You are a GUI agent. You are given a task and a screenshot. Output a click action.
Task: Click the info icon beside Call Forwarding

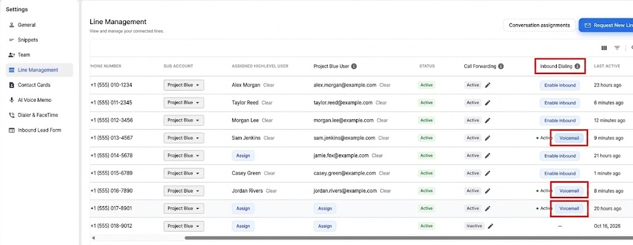click(x=501, y=66)
